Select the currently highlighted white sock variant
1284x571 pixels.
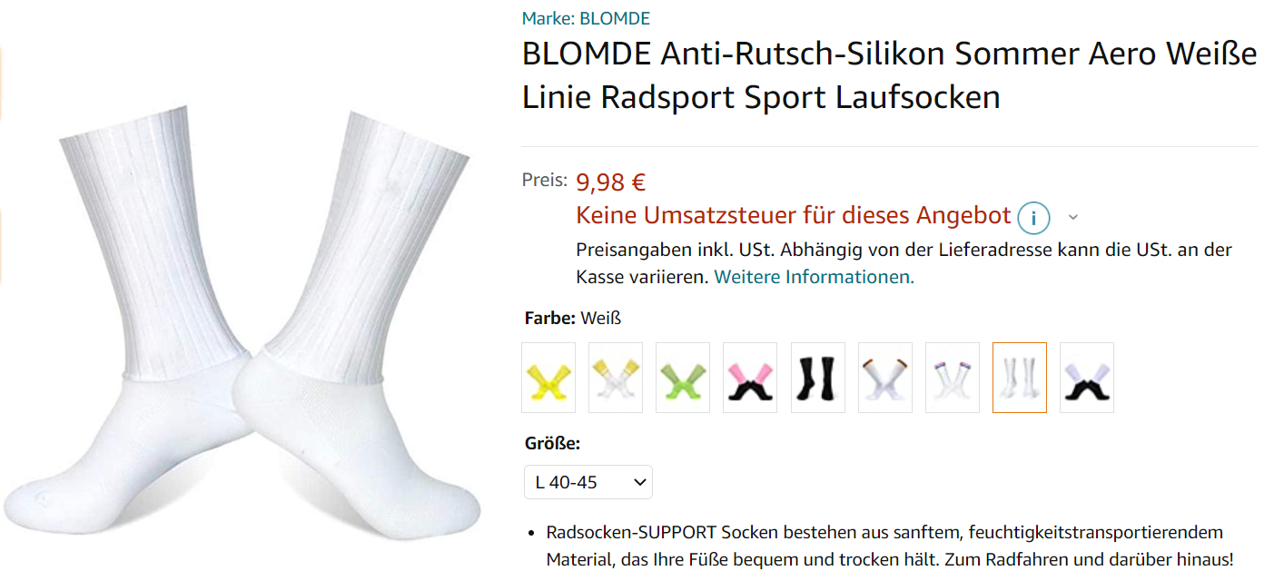(1020, 378)
